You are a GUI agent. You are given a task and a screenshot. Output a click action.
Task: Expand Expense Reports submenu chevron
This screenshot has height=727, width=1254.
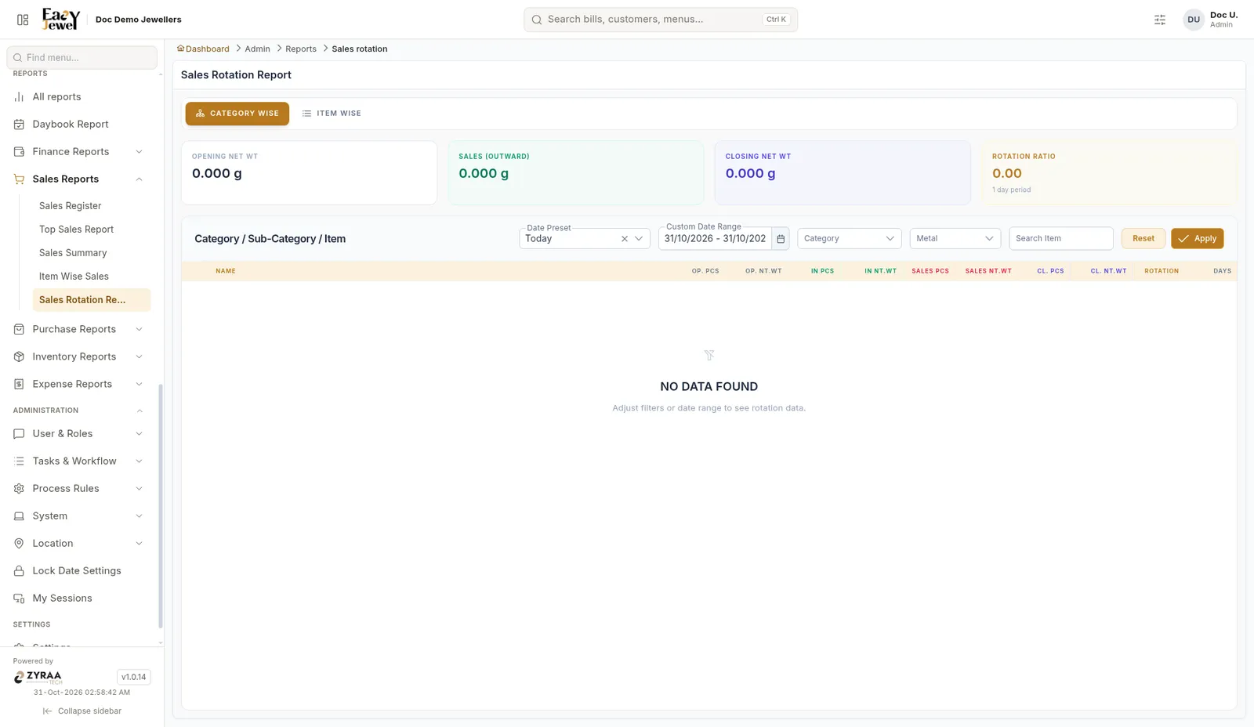139,385
